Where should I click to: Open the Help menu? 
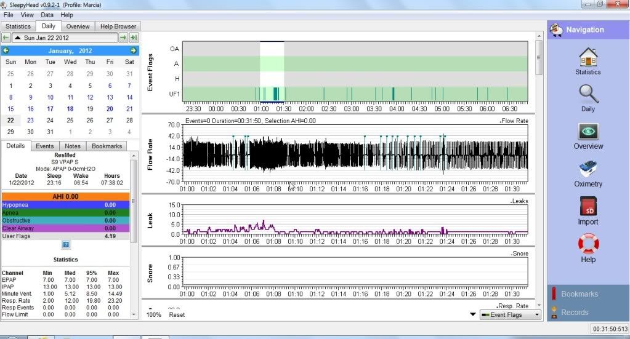coord(67,15)
